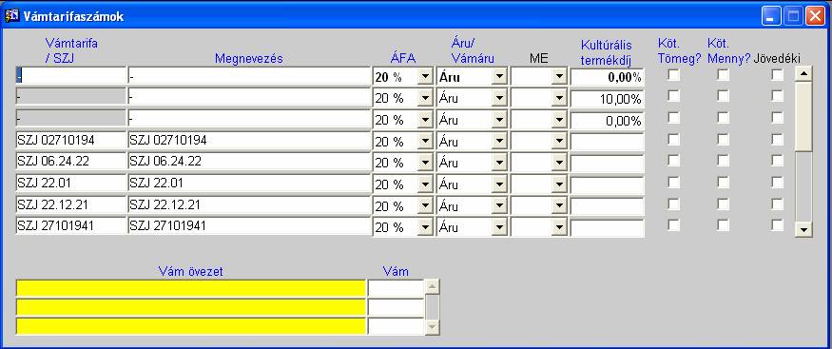The width and height of the screenshot is (832, 349).
Task: Select the SZJ 22.01 Megnevezés cell
Action: click(249, 184)
